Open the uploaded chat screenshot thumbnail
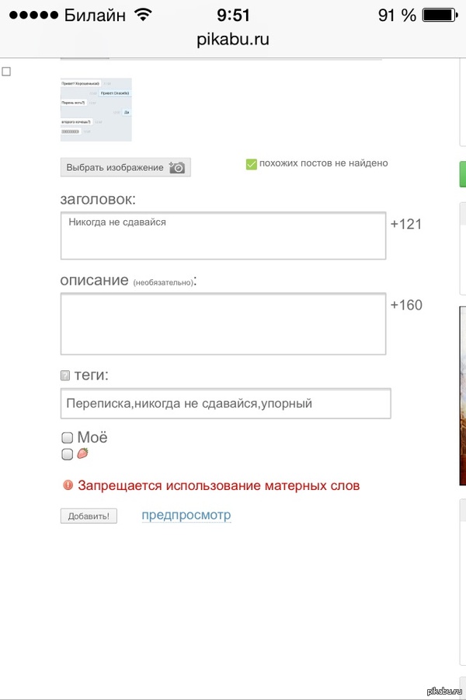Viewport: 466px width, 700px height. pos(96,109)
